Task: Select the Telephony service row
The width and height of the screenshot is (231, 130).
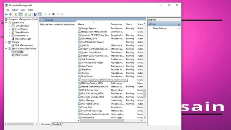Action: pyautogui.click(x=110, y=69)
